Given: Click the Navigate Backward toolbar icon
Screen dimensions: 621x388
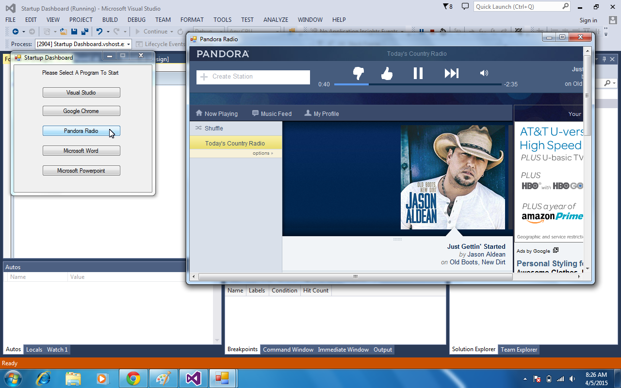Looking at the screenshot, I should point(16,32).
